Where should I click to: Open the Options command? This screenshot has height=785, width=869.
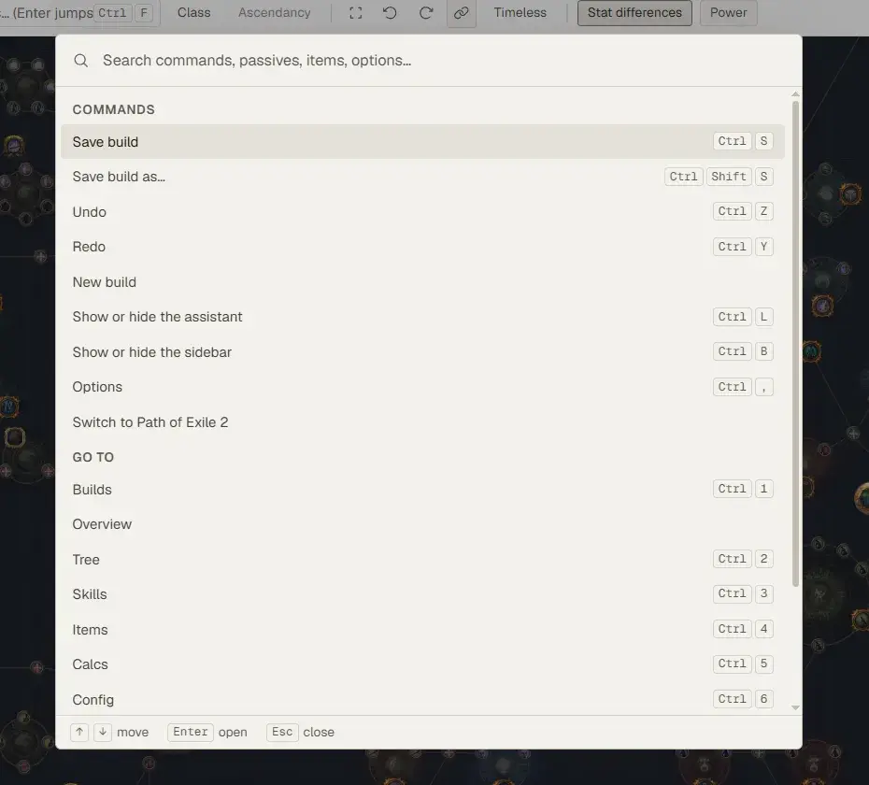point(423,387)
